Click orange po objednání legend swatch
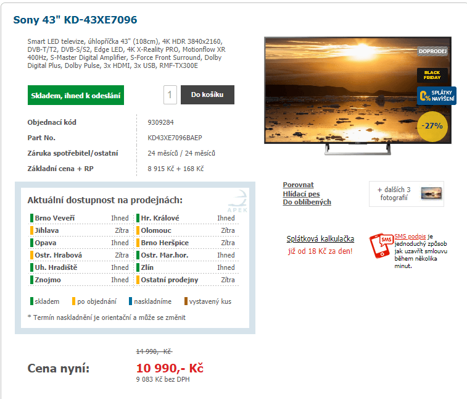The height and width of the screenshot is (399, 467). click(x=73, y=301)
